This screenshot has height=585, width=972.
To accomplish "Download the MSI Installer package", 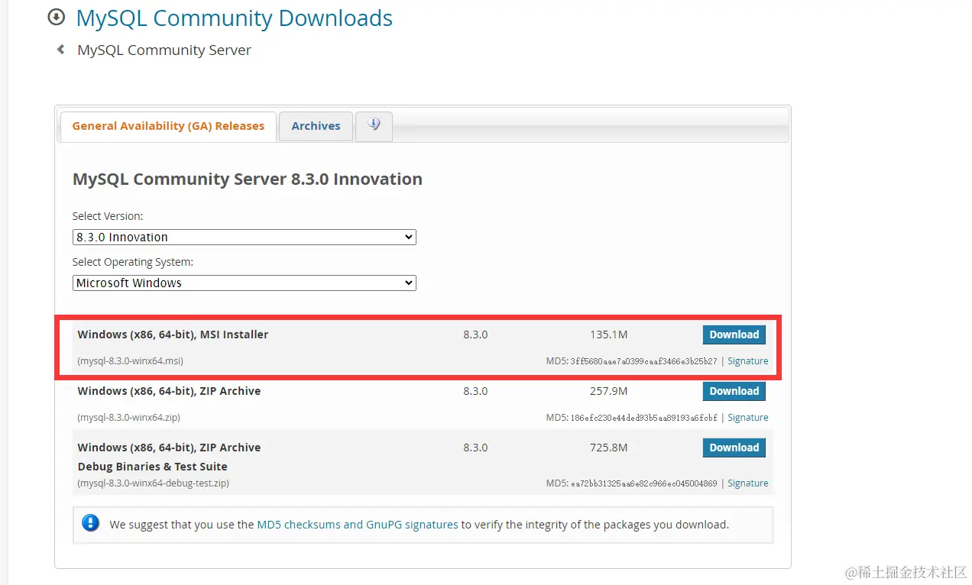I will 734,335.
